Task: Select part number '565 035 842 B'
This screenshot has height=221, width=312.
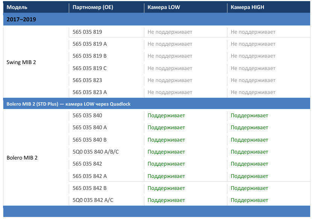Action: [x=89, y=188]
